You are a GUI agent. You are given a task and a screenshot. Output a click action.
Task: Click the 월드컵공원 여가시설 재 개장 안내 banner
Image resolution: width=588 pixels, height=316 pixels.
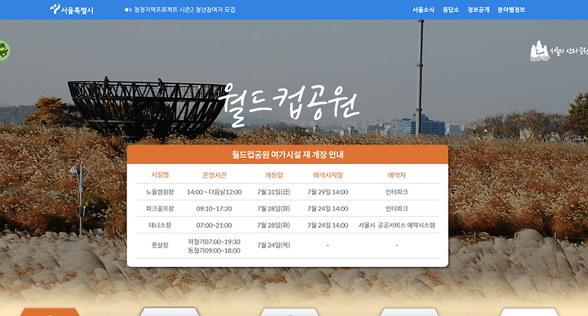tap(287, 154)
